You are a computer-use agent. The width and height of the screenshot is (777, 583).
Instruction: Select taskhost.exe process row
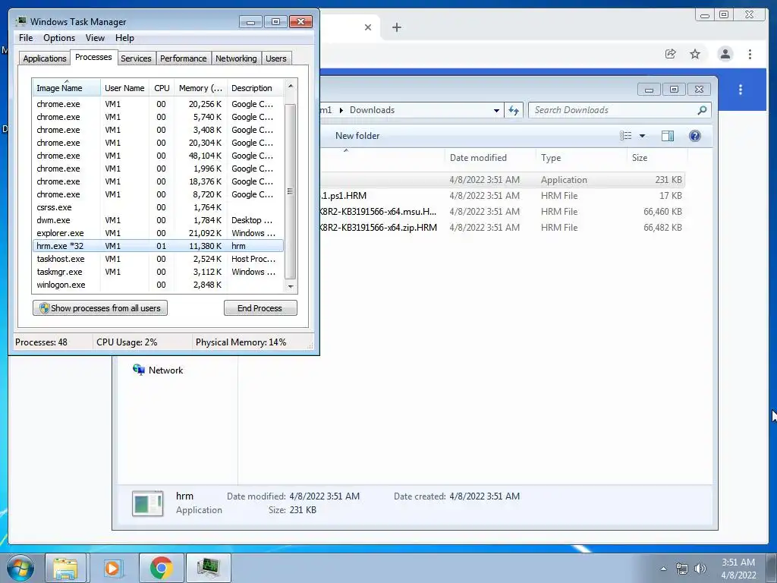click(158, 259)
